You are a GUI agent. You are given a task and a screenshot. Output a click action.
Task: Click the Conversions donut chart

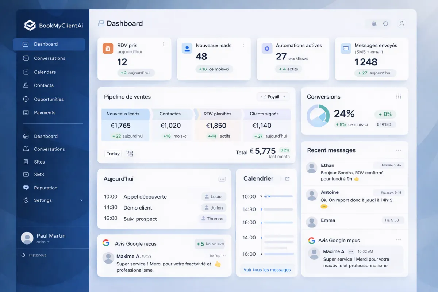(x=318, y=116)
